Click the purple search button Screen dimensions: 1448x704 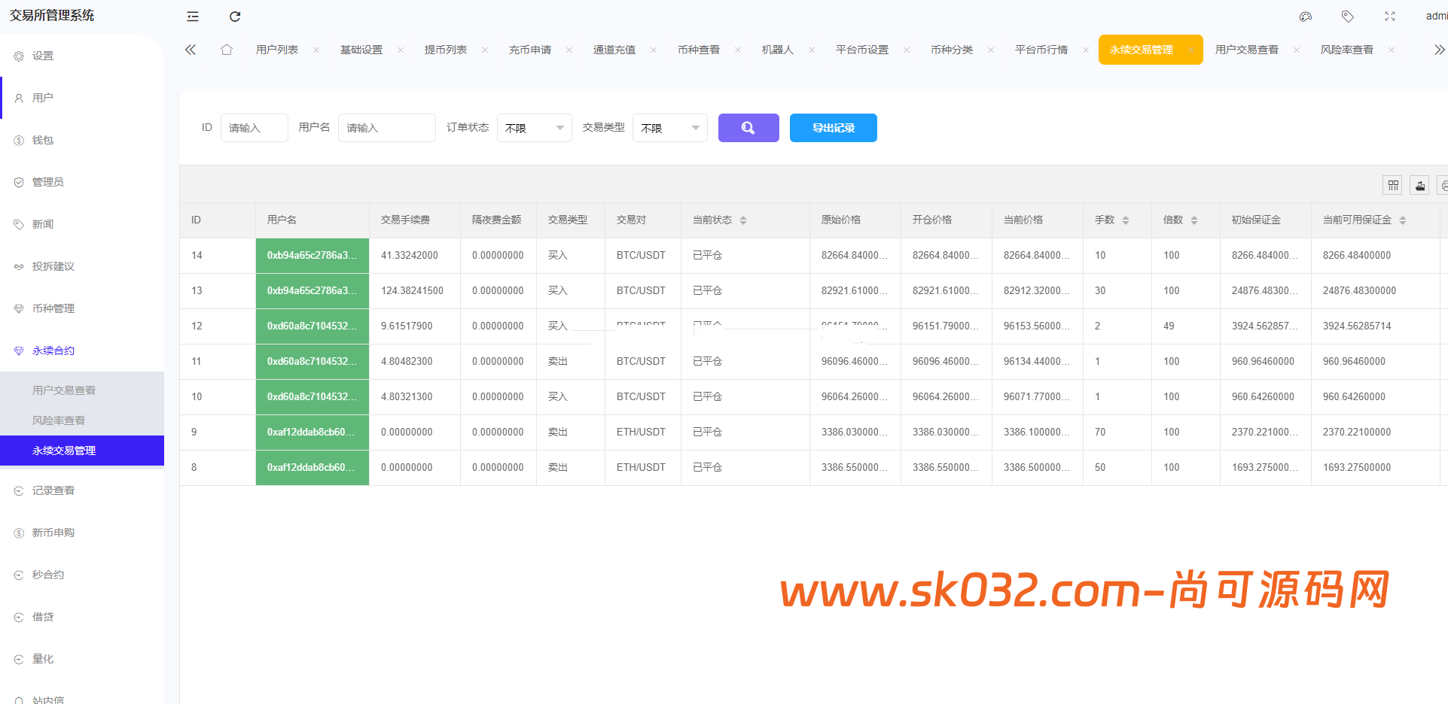coord(748,128)
